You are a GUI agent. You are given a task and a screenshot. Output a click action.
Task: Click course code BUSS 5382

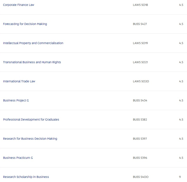pyautogui.click(x=140, y=120)
